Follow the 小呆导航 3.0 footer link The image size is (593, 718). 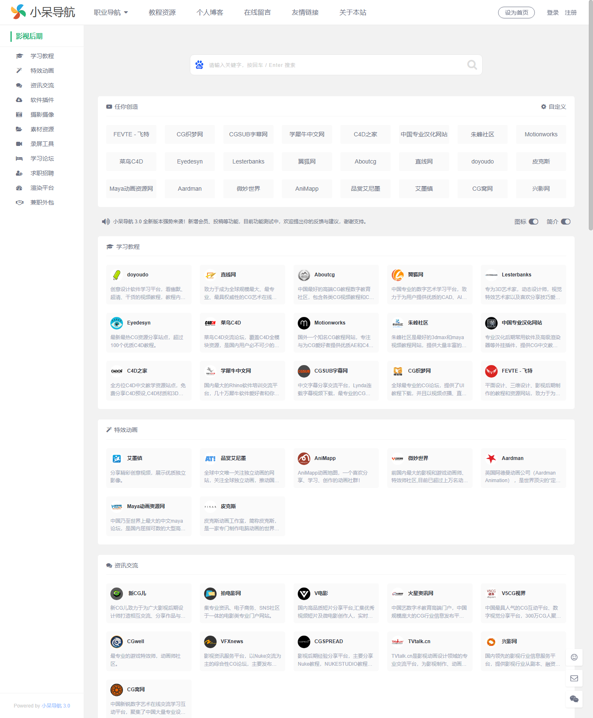point(56,705)
